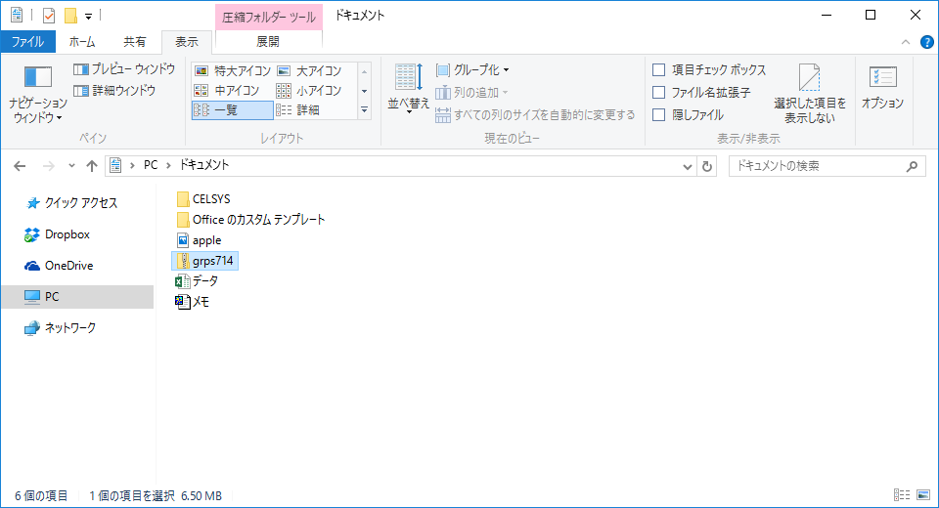Toggle the Preview Window (プレビュー ウィンドウ) pane
The image size is (939, 508).
pyautogui.click(x=124, y=69)
